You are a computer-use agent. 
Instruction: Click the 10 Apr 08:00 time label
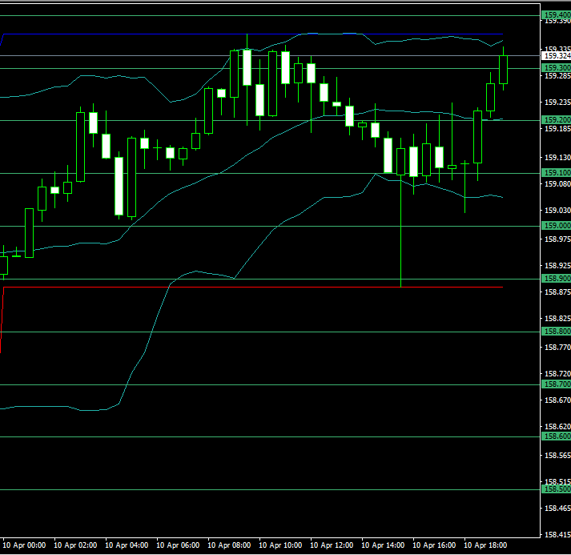pyautogui.click(x=229, y=545)
